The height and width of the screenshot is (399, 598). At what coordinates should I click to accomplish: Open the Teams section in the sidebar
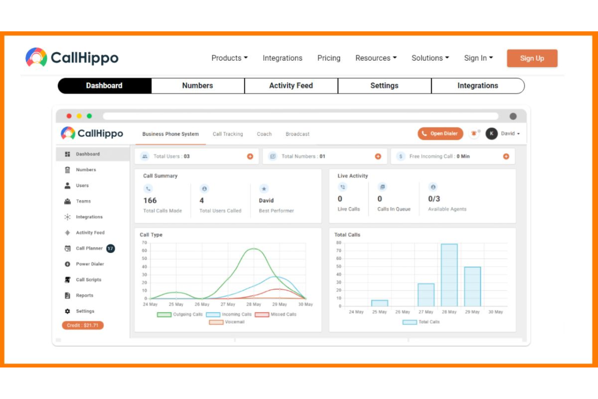(x=84, y=201)
